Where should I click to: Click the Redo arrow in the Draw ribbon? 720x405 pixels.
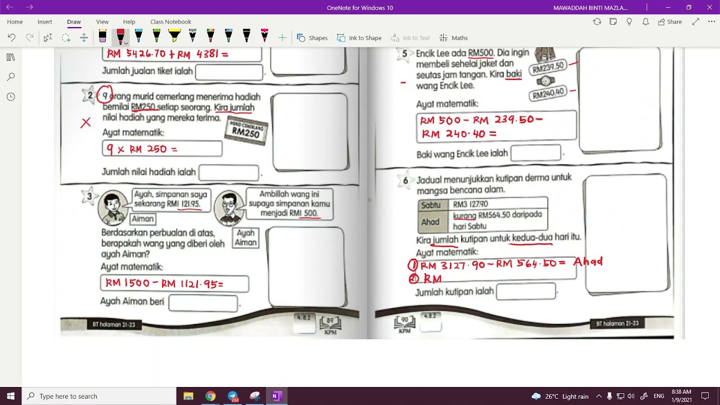pos(29,38)
